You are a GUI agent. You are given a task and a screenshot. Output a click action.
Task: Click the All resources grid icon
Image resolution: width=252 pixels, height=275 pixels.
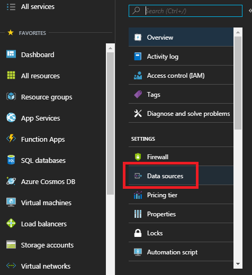(11, 75)
